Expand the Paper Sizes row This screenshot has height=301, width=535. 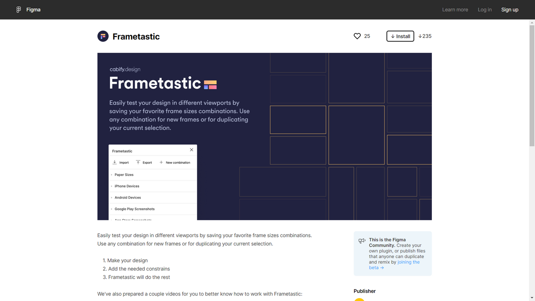[153, 175]
